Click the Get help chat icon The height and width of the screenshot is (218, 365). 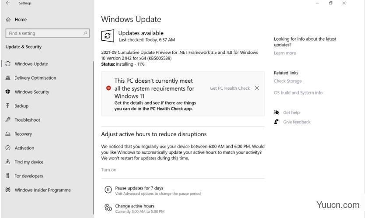276,112
